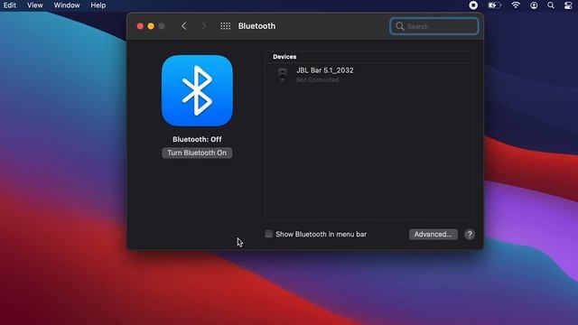Click the Not Connected status text
The height and width of the screenshot is (325, 578).
point(317,80)
